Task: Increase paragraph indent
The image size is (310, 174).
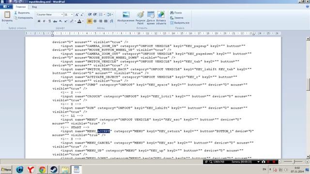Action: coord(95,14)
